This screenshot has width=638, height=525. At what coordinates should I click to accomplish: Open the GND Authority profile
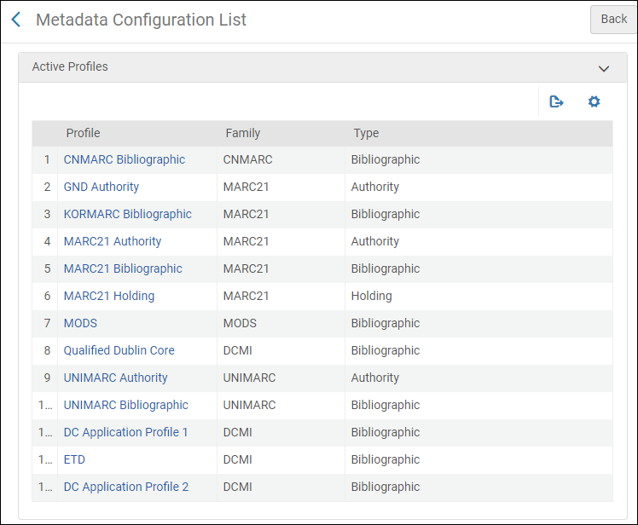(x=101, y=187)
